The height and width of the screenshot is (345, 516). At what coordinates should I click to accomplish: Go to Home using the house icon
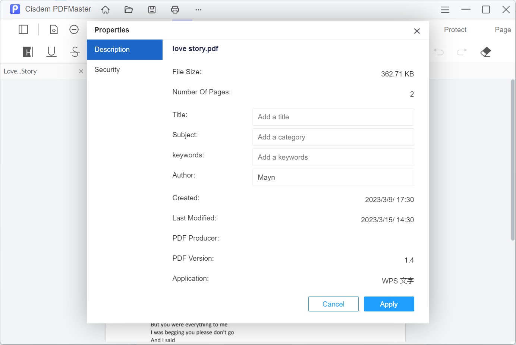105,9
